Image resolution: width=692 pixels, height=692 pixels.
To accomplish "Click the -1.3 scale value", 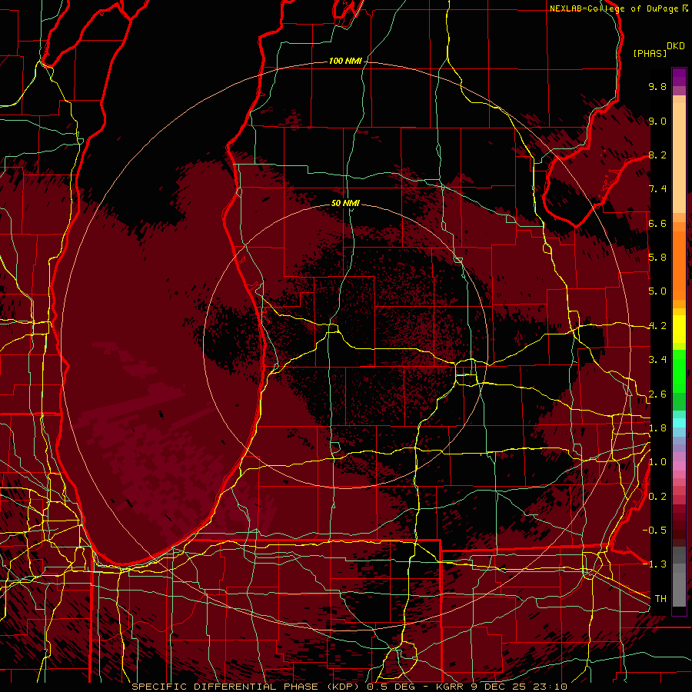I will tap(654, 564).
